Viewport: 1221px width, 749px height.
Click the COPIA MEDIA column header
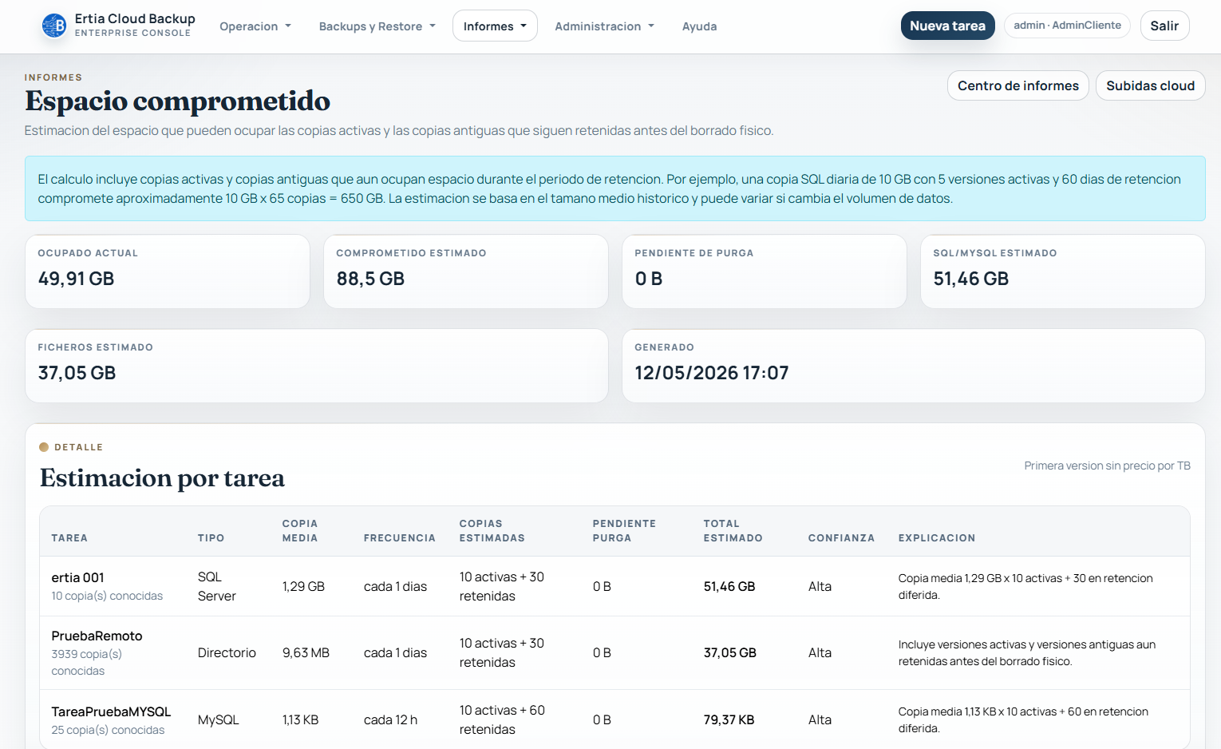[x=300, y=531]
